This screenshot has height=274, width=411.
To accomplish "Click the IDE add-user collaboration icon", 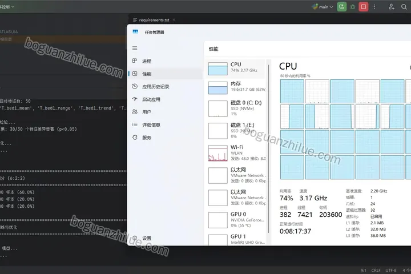I will (392, 7).
